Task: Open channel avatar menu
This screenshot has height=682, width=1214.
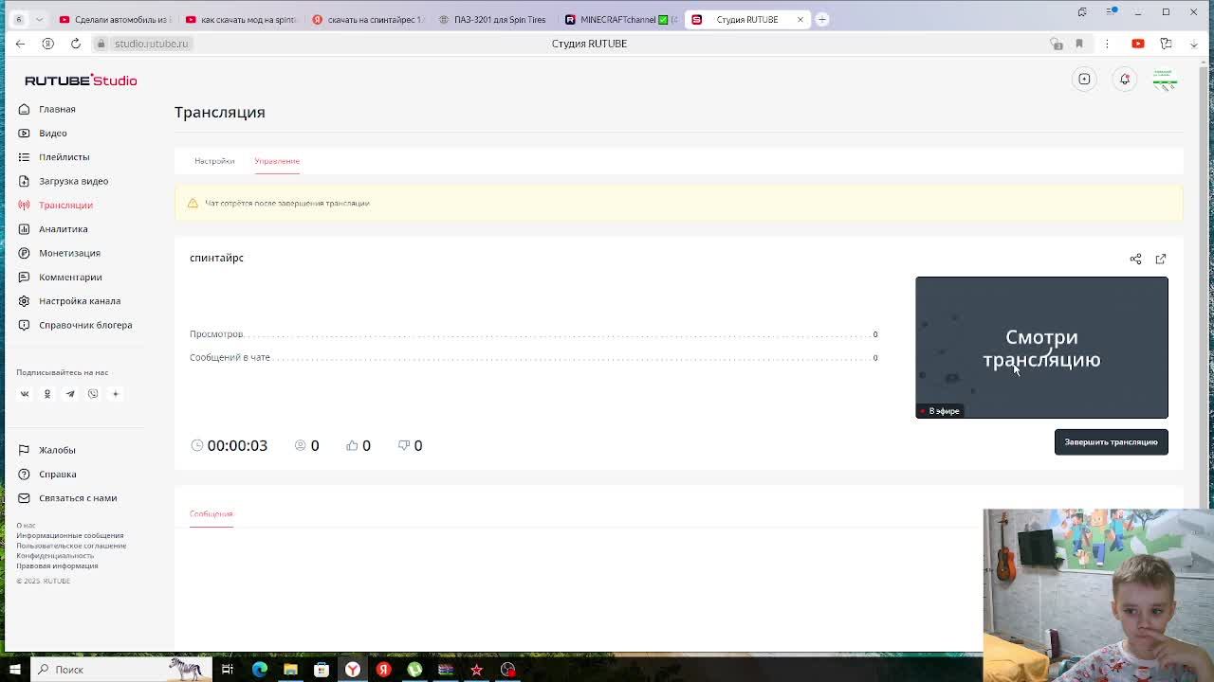Action: point(1165,80)
